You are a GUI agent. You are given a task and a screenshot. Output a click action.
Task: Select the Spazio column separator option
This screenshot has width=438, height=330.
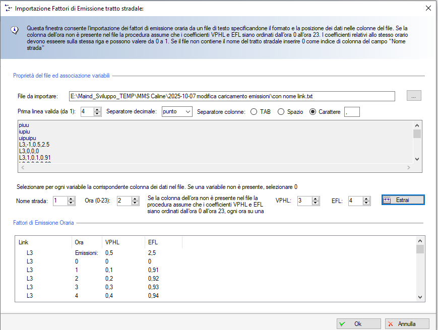tap(281, 112)
